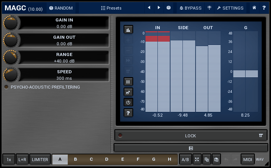Load random preset with dice icon
The image size is (271, 168).
click(x=169, y=8)
